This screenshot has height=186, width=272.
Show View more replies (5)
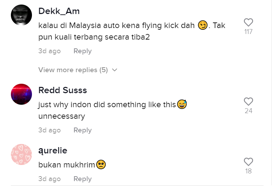click(x=73, y=70)
